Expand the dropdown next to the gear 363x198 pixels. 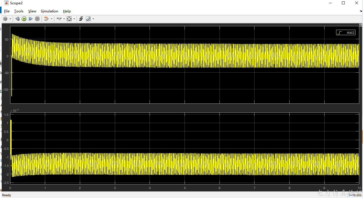[x=10, y=19]
